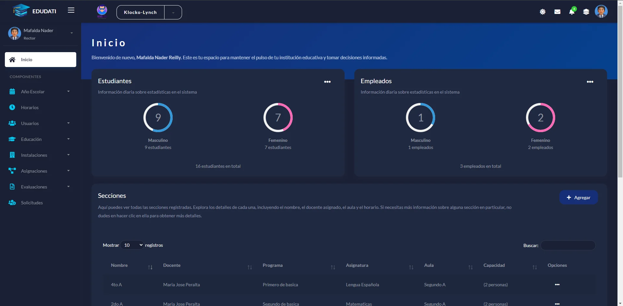Click the Agregar button
Image resolution: width=623 pixels, height=306 pixels.
click(578, 198)
